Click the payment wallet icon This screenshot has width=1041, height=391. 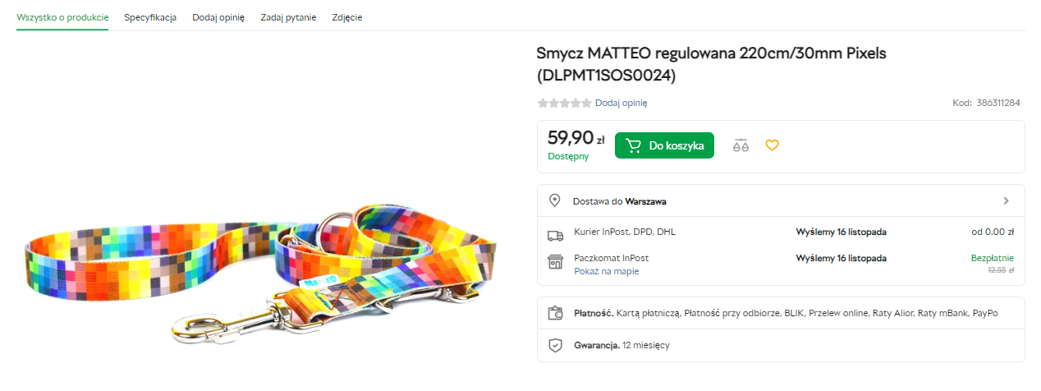coord(555,313)
